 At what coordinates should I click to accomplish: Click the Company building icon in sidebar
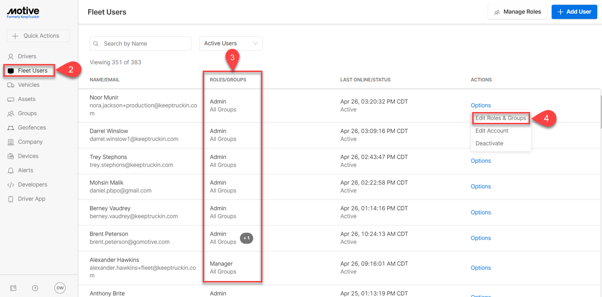click(x=11, y=142)
